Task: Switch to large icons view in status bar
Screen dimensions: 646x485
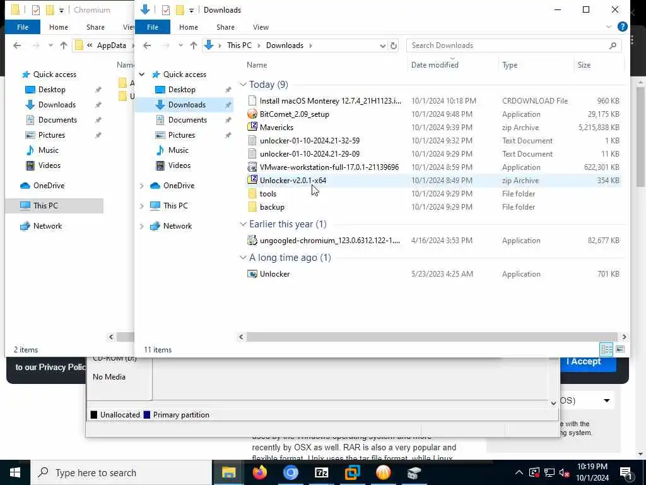Action: pos(620,349)
